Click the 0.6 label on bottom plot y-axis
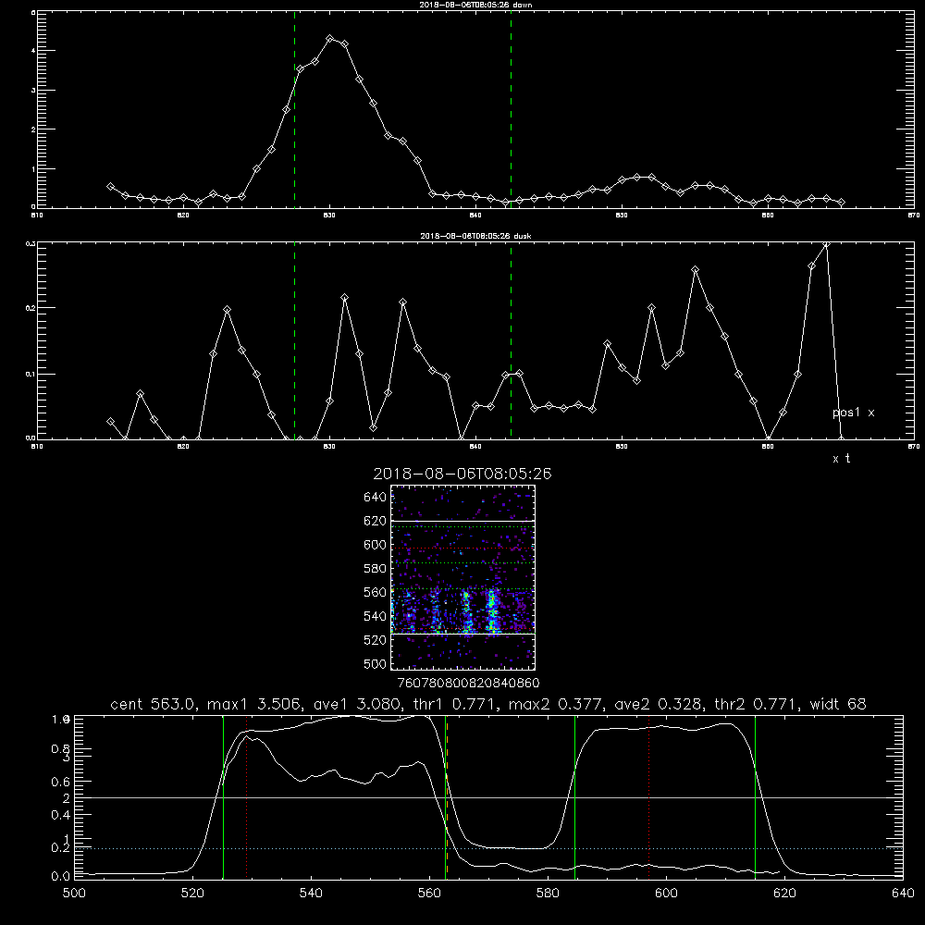 tap(60, 782)
